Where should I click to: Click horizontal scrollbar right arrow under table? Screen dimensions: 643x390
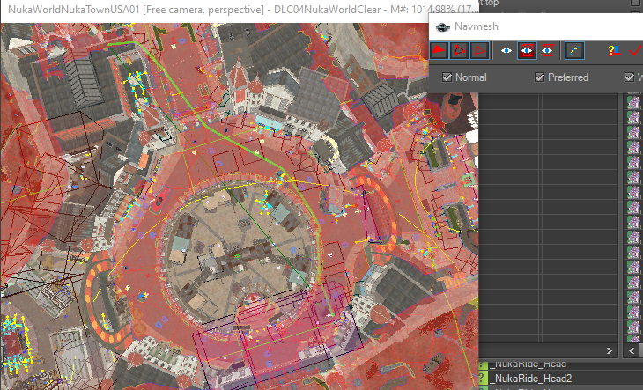tap(609, 350)
